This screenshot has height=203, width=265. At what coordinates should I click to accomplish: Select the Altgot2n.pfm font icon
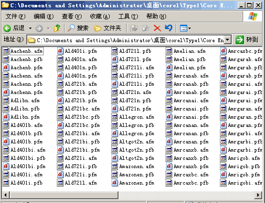coord(115,158)
